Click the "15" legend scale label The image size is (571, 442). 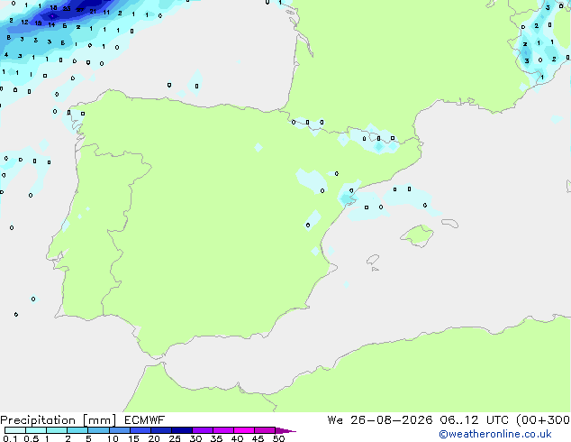(133, 438)
